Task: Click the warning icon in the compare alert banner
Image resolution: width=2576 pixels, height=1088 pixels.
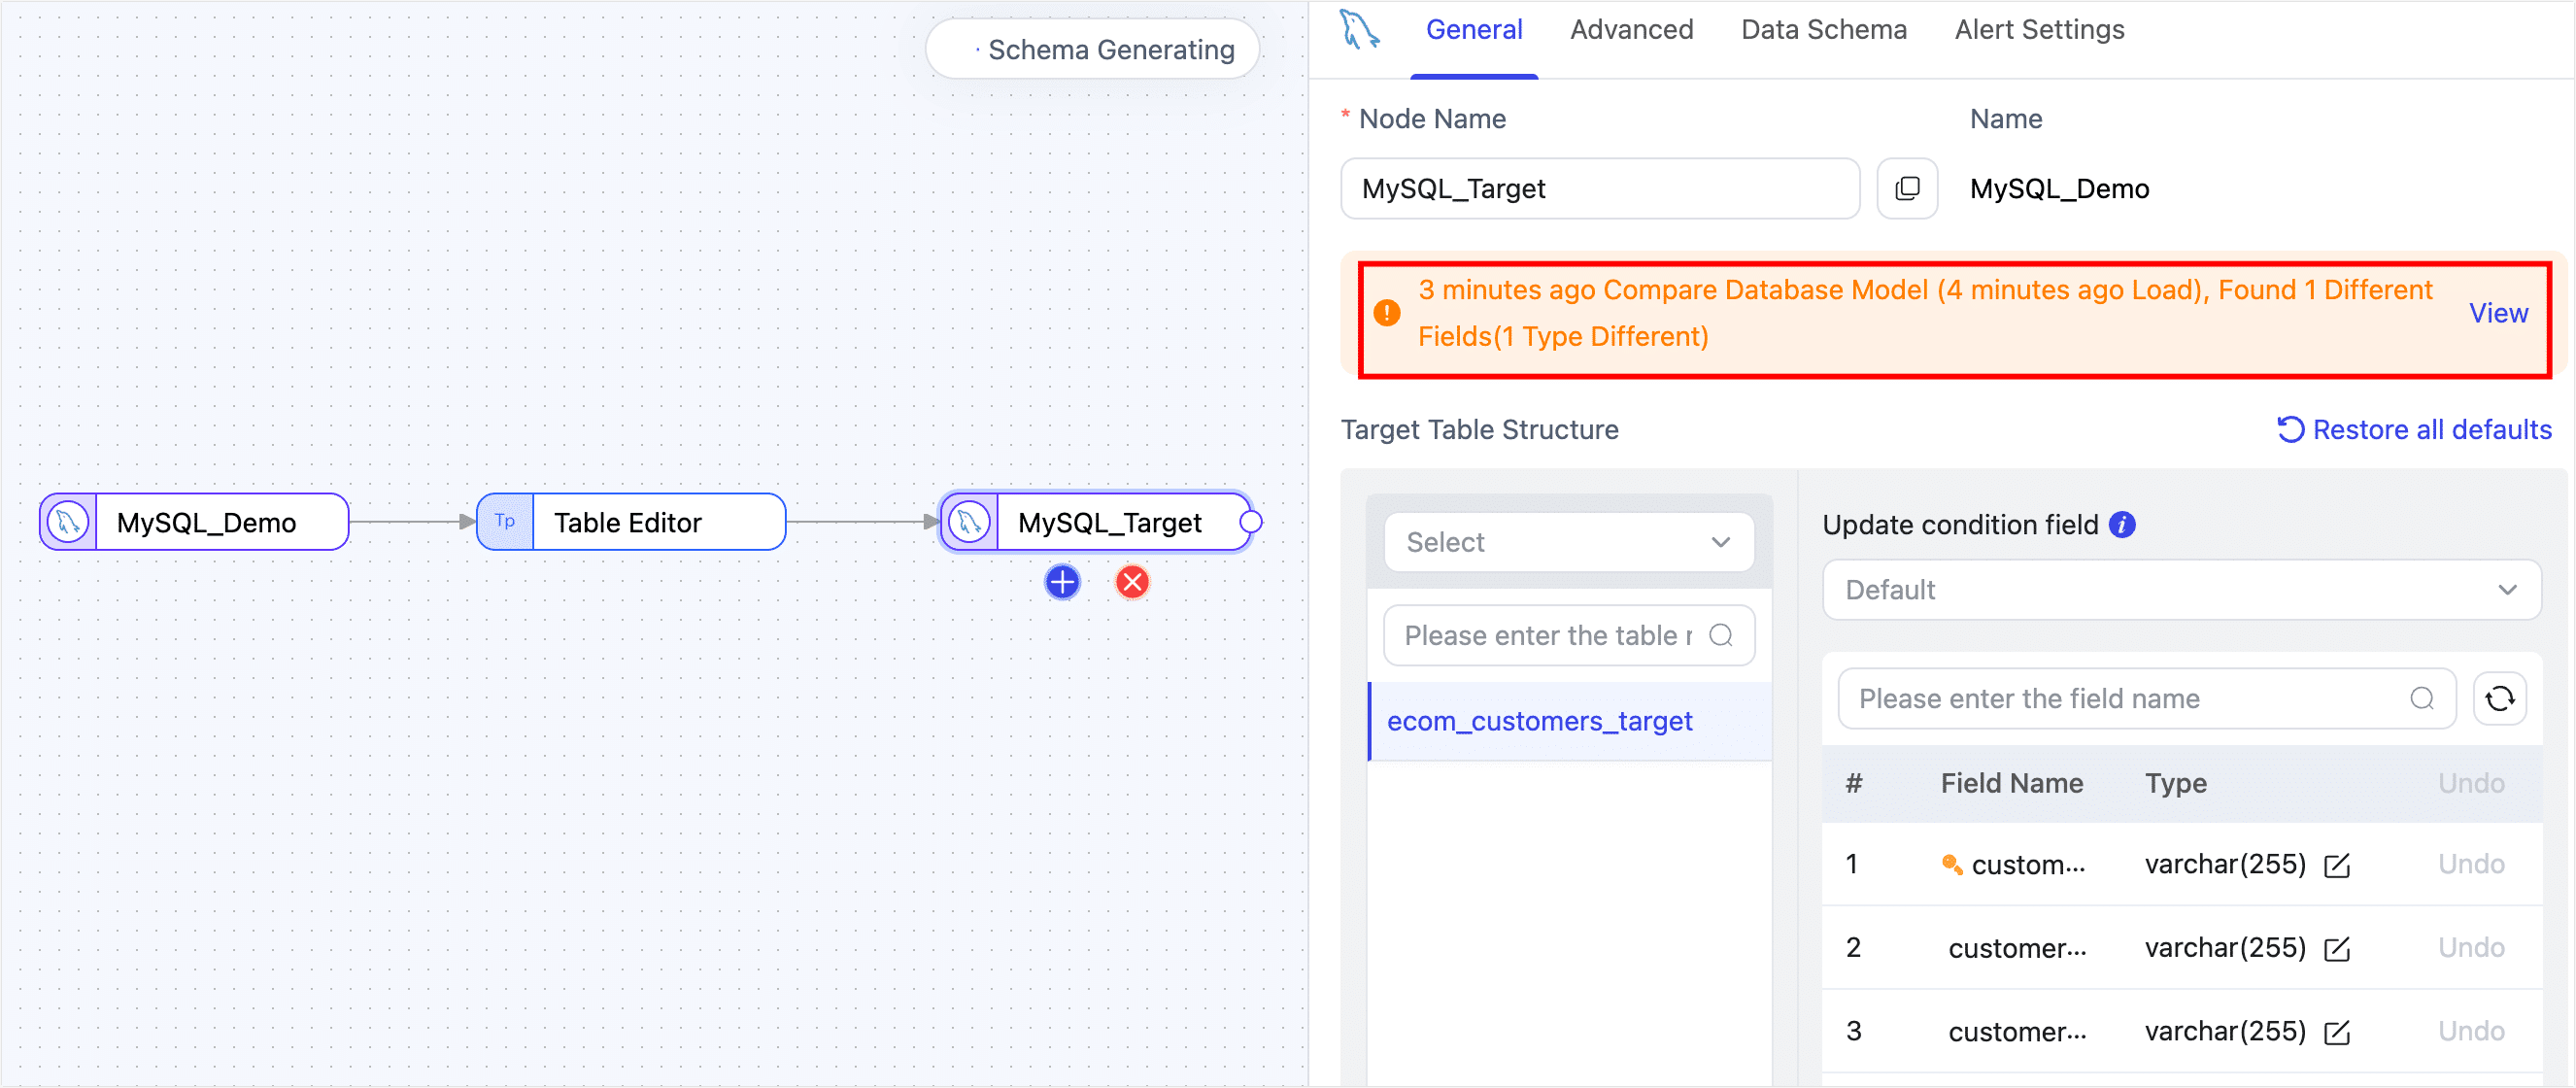Action: tap(1386, 312)
